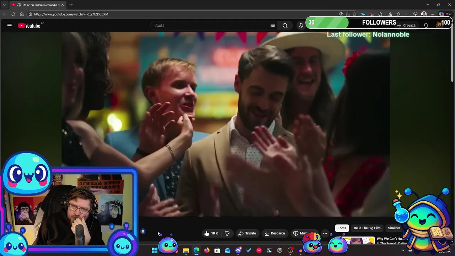
Task: Open the browser extensions puzzle icon
Action: click(380, 14)
